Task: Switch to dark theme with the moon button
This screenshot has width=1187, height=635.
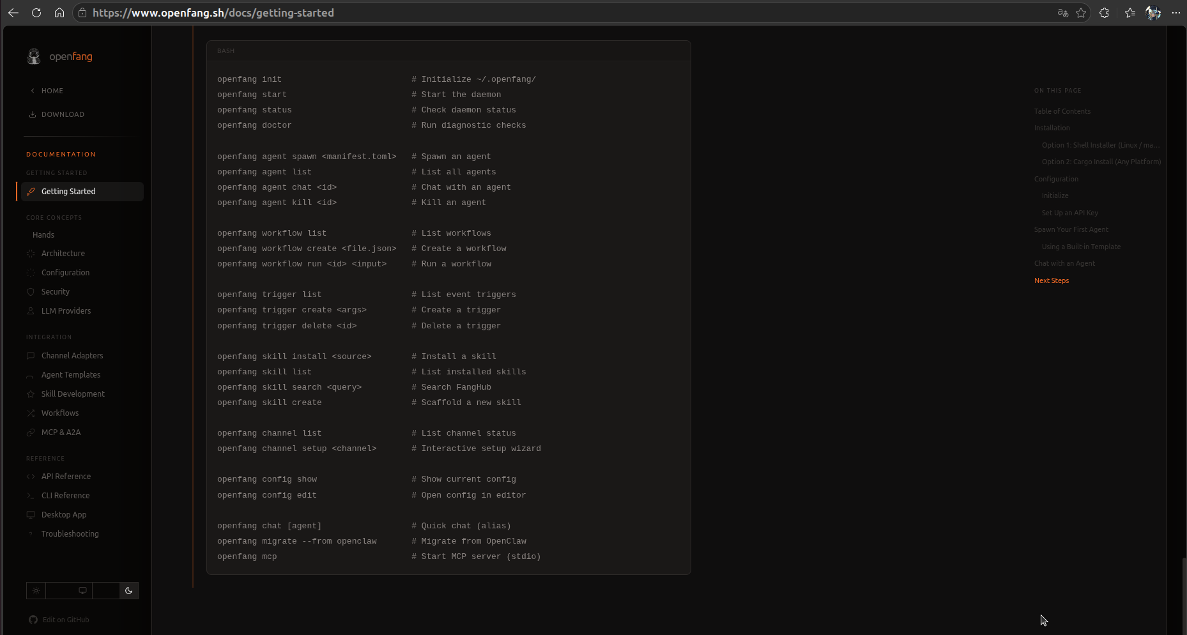Action: (129, 591)
